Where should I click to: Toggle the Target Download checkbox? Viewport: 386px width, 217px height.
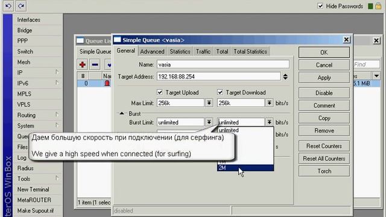(x=220, y=92)
